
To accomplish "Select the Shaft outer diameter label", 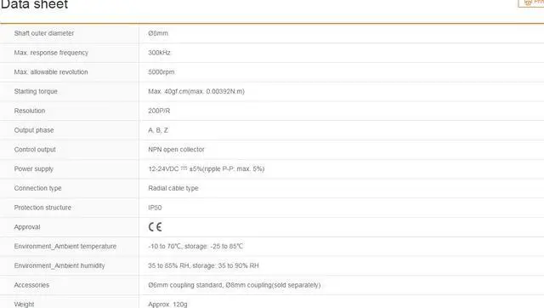I will (x=44, y=33).
